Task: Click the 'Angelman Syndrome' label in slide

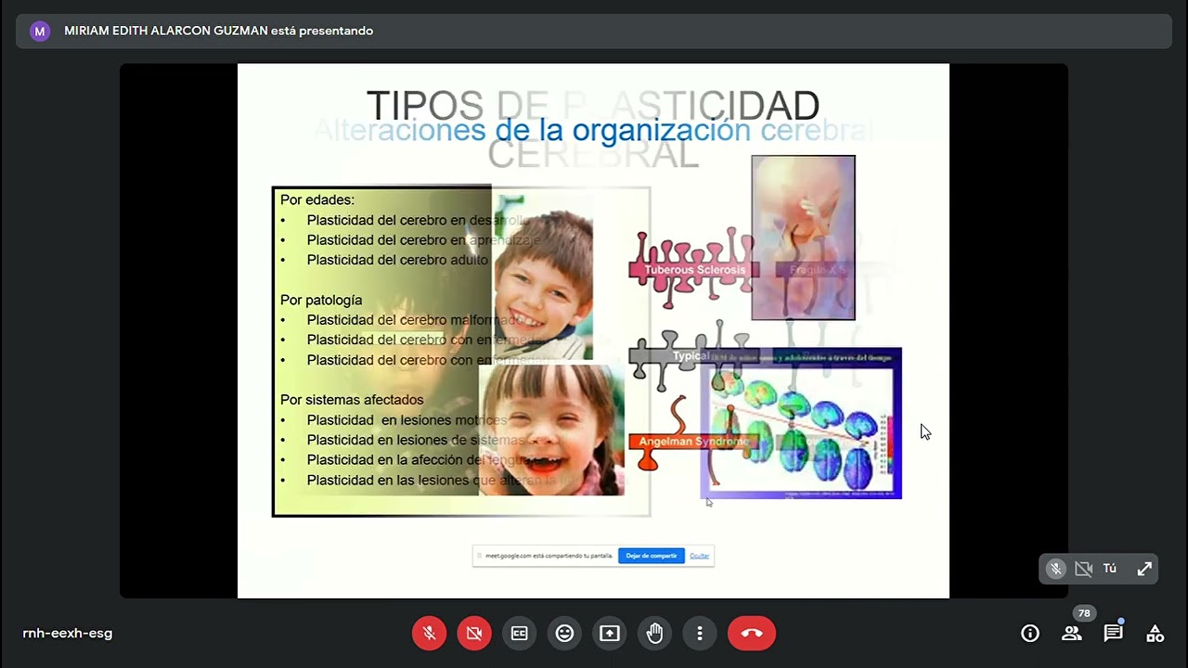Action: 693,442
